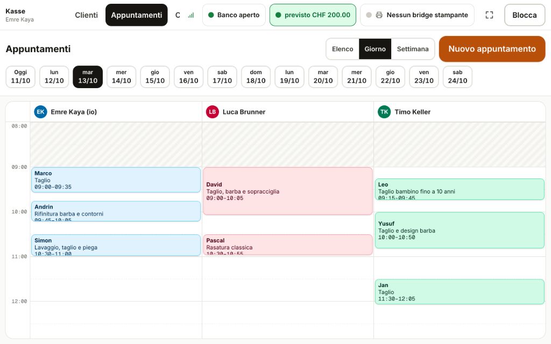Click the signal strength bars icon
The height and width of the screenshot is (344, 551).
coord(191,15)
